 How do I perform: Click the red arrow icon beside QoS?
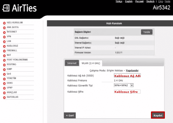(4, 74)
